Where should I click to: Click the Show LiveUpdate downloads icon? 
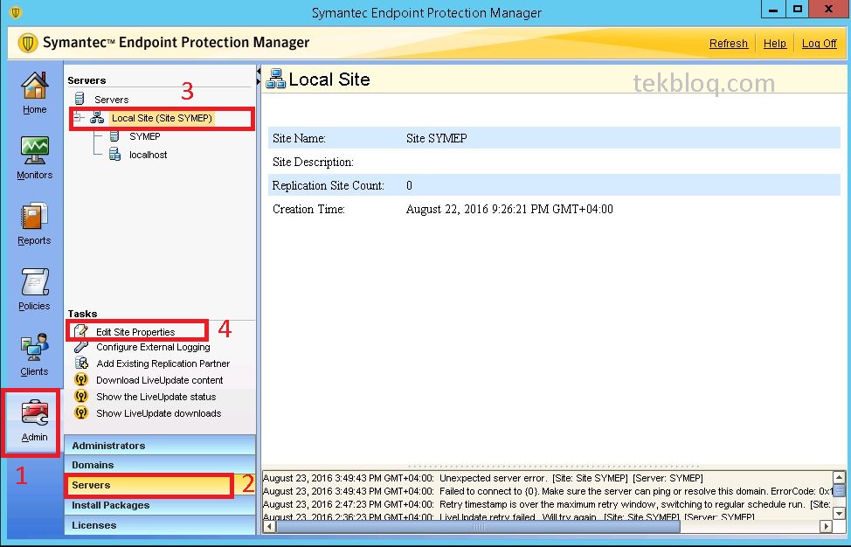81,413
